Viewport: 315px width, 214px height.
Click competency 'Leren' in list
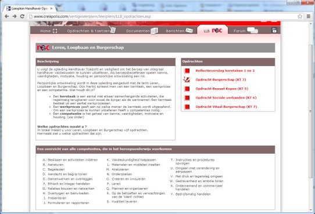point(116,184)
